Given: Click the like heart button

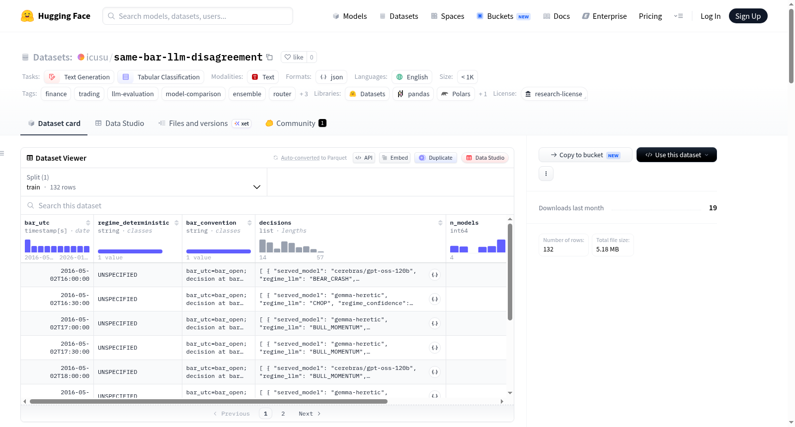Looking at the screenshot, I should pos(294,57).
